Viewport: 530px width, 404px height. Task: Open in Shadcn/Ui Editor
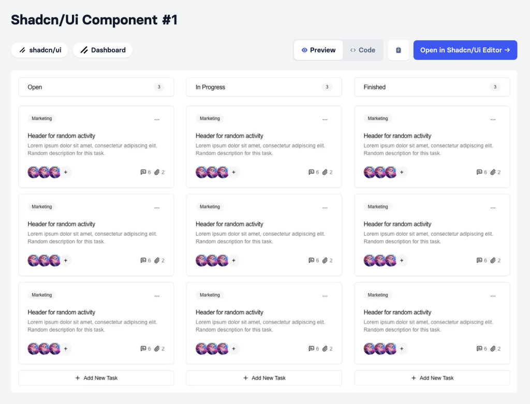(465, 50)
